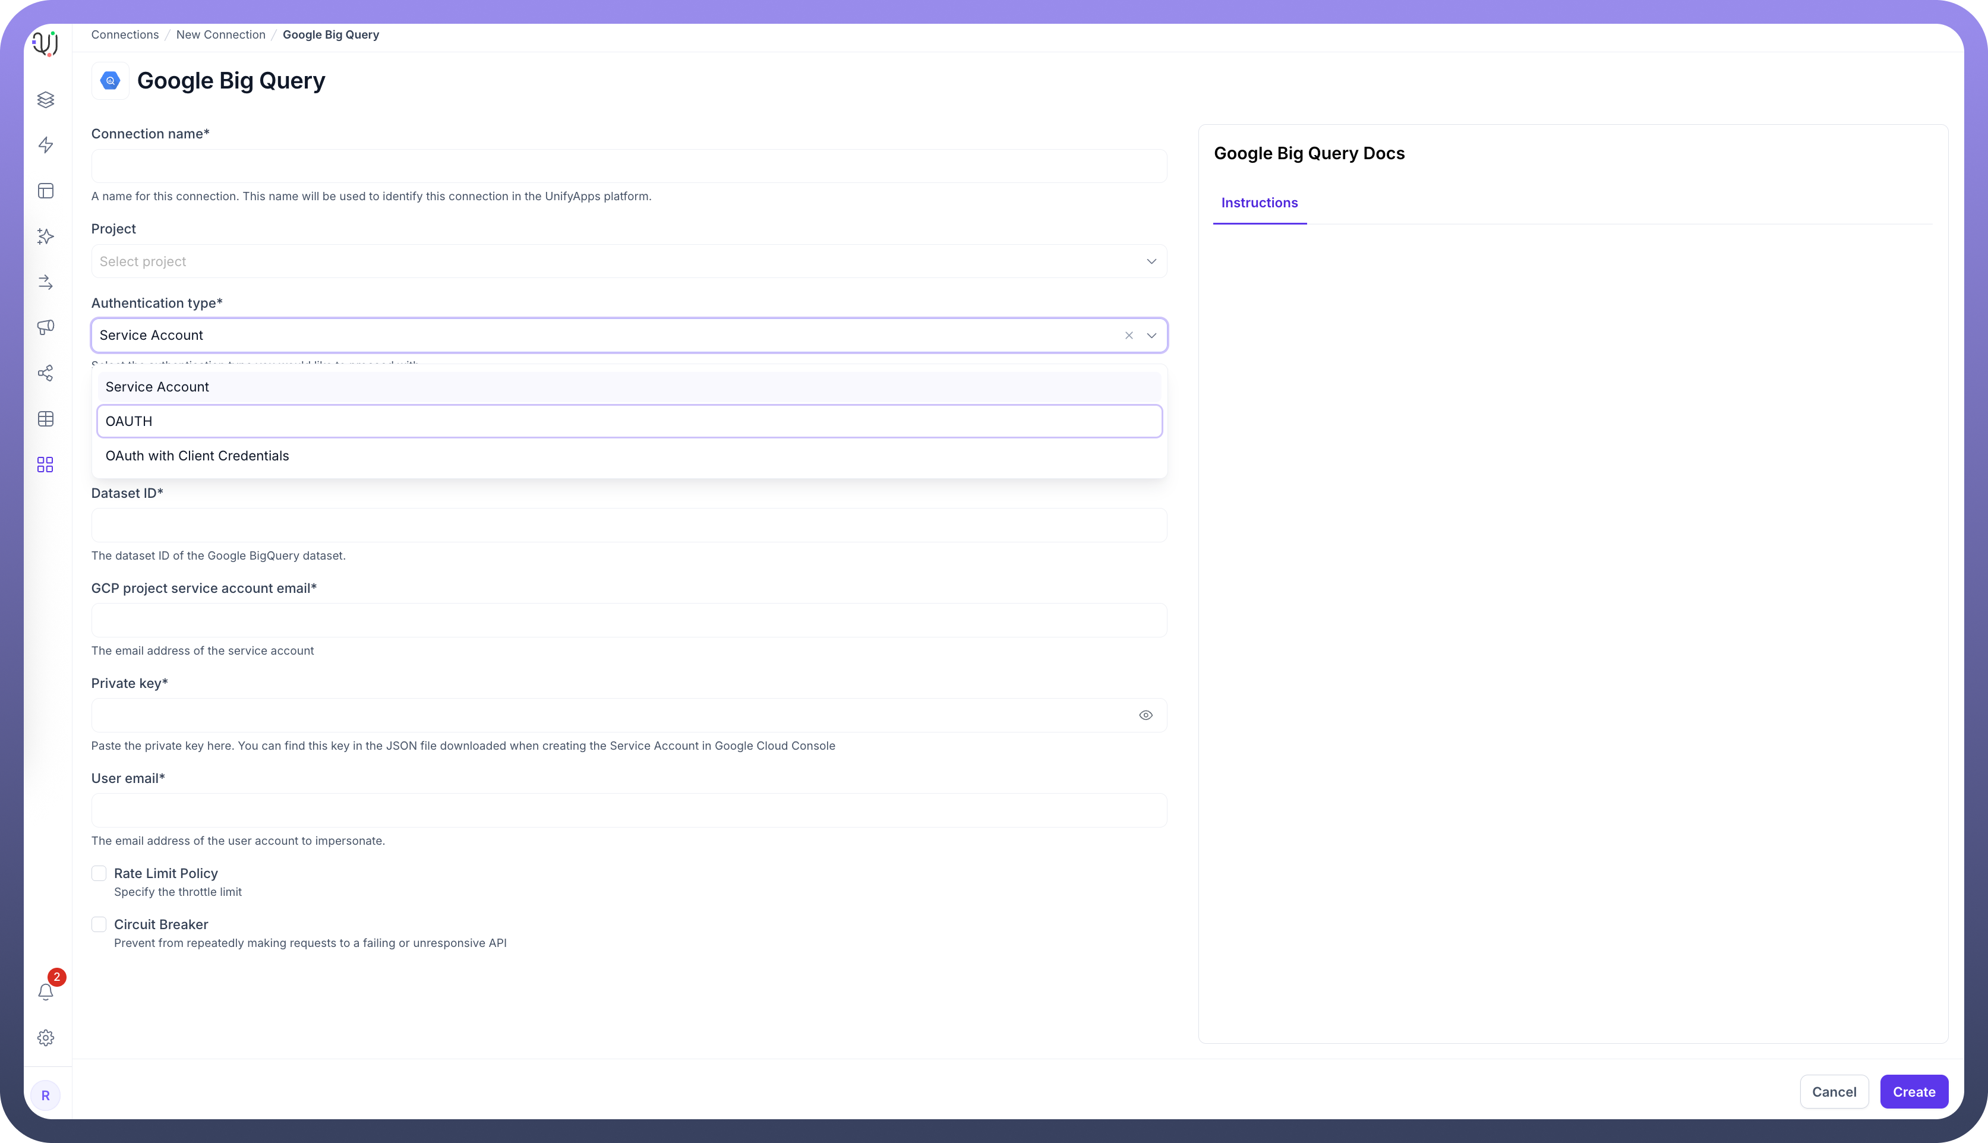
Task: Click the Create button
Action: coord(1913,1092)
